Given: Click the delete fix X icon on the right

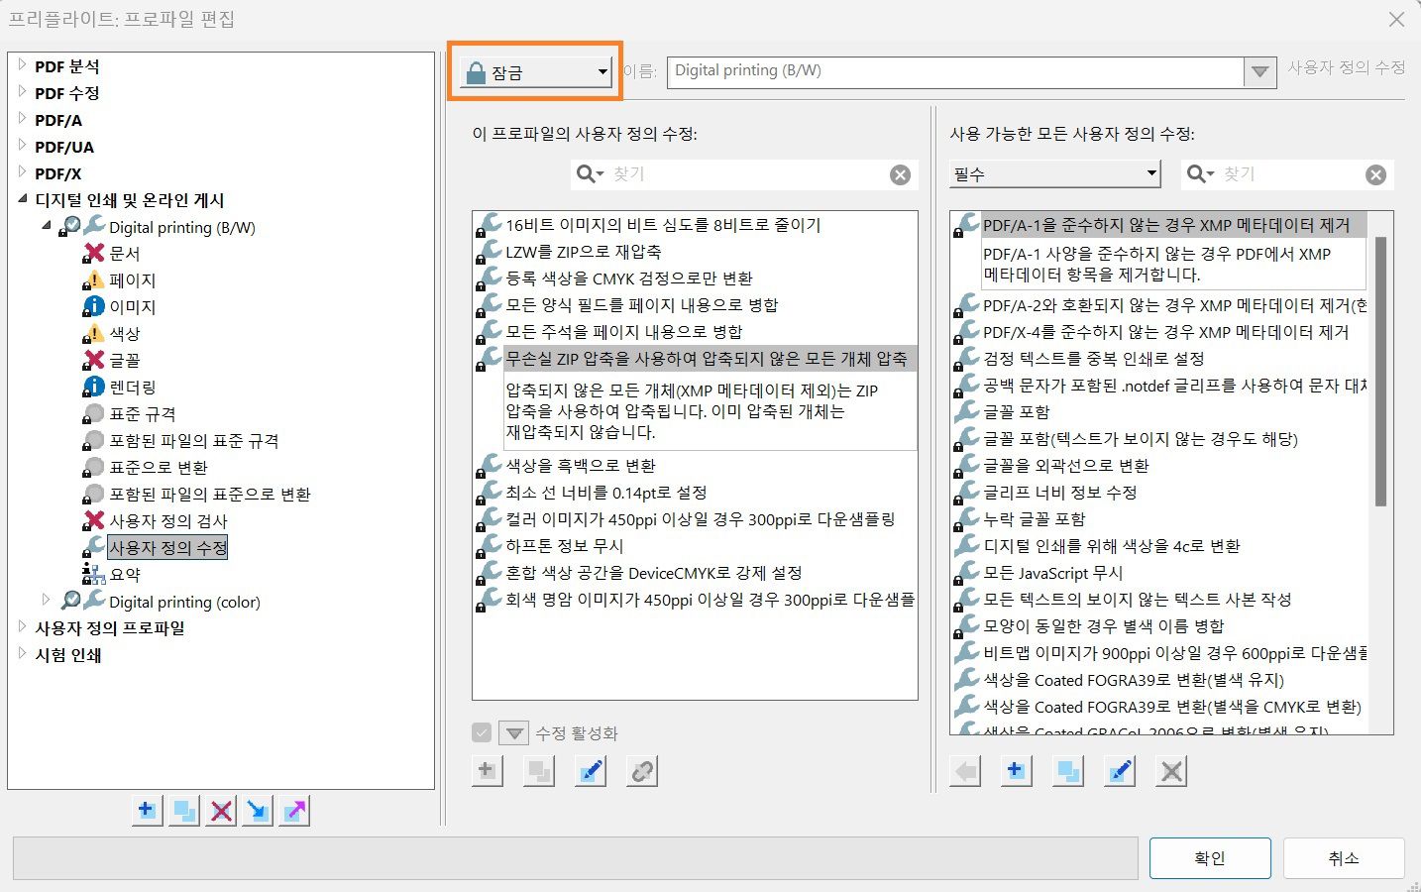Looking at the screenshot, I should 1170,770.
